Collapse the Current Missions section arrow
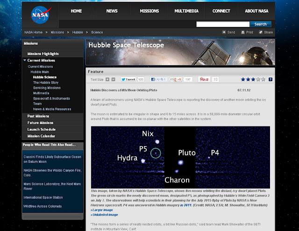Image resolution: width=299 pixels, height=231 pixels. coord(25,60)
